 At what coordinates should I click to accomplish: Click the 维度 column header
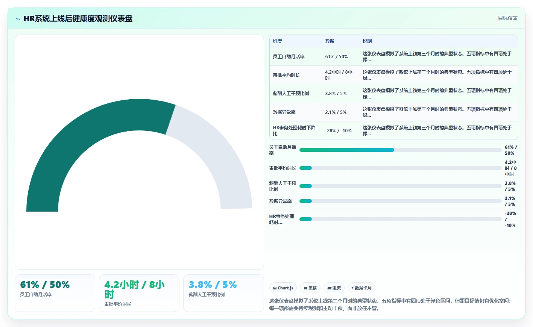point(277,41)
